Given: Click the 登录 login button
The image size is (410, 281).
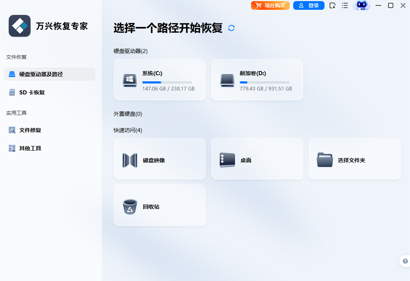Looking at the screenshot, I should [309, 5].
